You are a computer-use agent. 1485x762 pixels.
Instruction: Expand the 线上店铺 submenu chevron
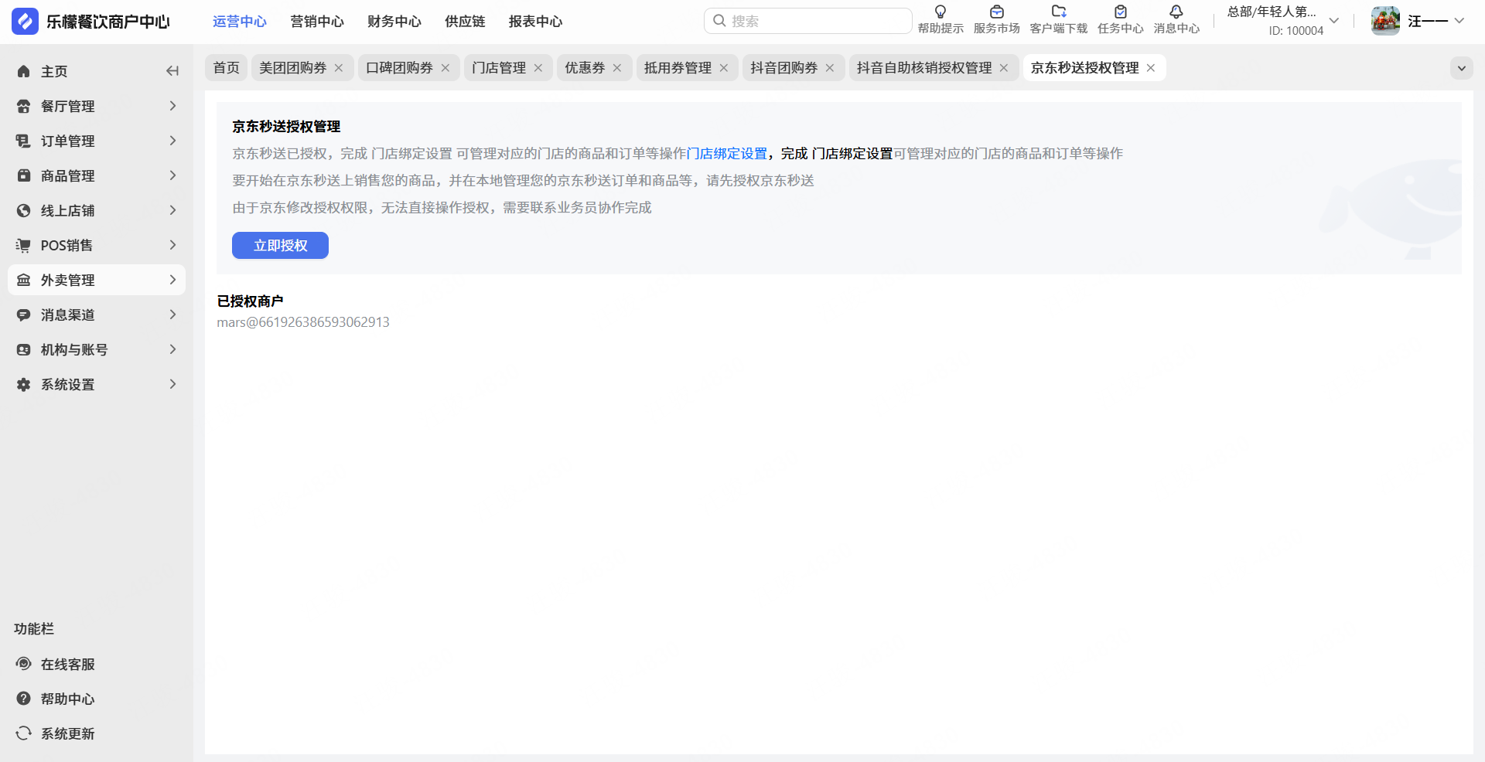pos(172,210)
